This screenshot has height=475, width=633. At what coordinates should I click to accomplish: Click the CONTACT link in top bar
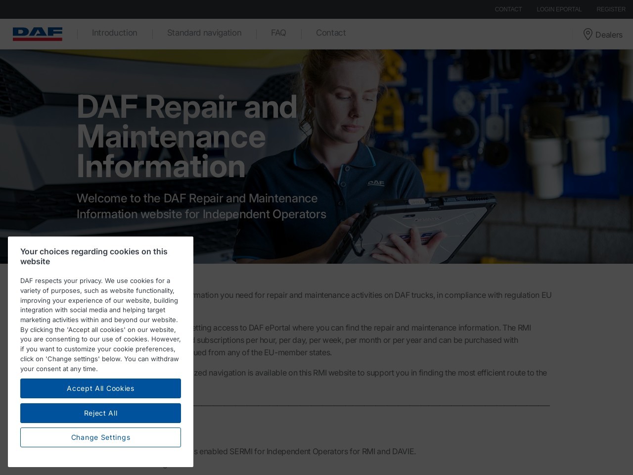pyautogui.click(x=508, y=9)
